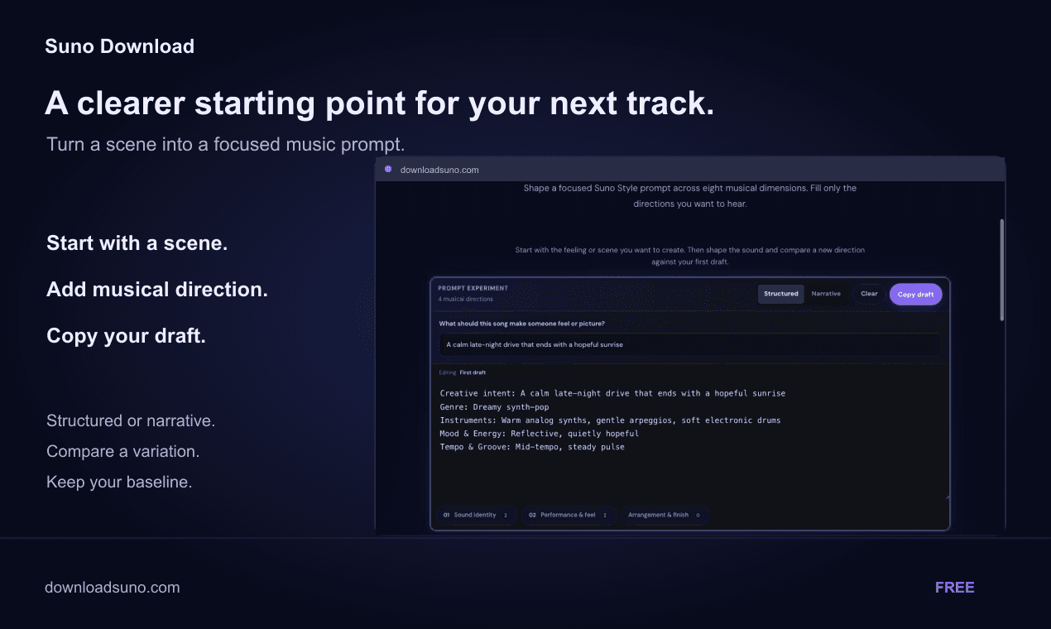Click the 'Tempo & Groove: Mid-tempo' line
The width and height of the screenshot is (1051, 629).
pos(532,447)
